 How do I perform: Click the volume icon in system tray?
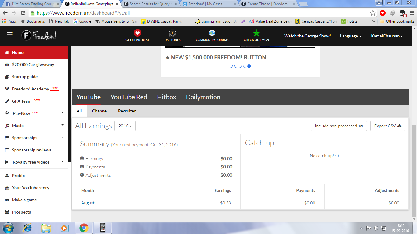pos(376,228)
